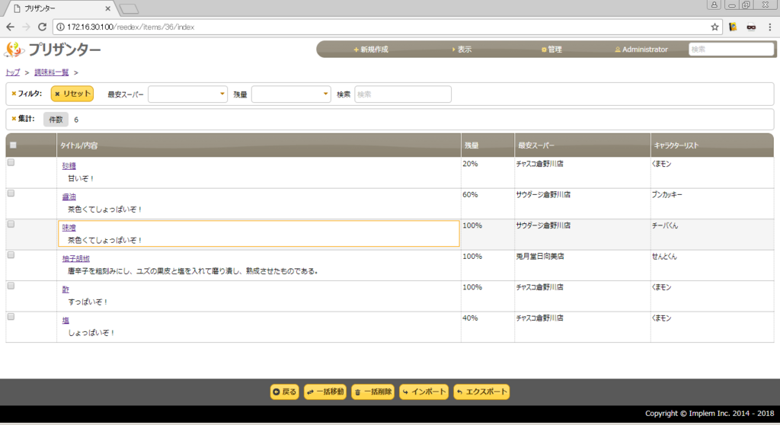Screen dimensions: 780x425
Task: Toggle the select-all header checkbox
Action: (x=13, y=145)
